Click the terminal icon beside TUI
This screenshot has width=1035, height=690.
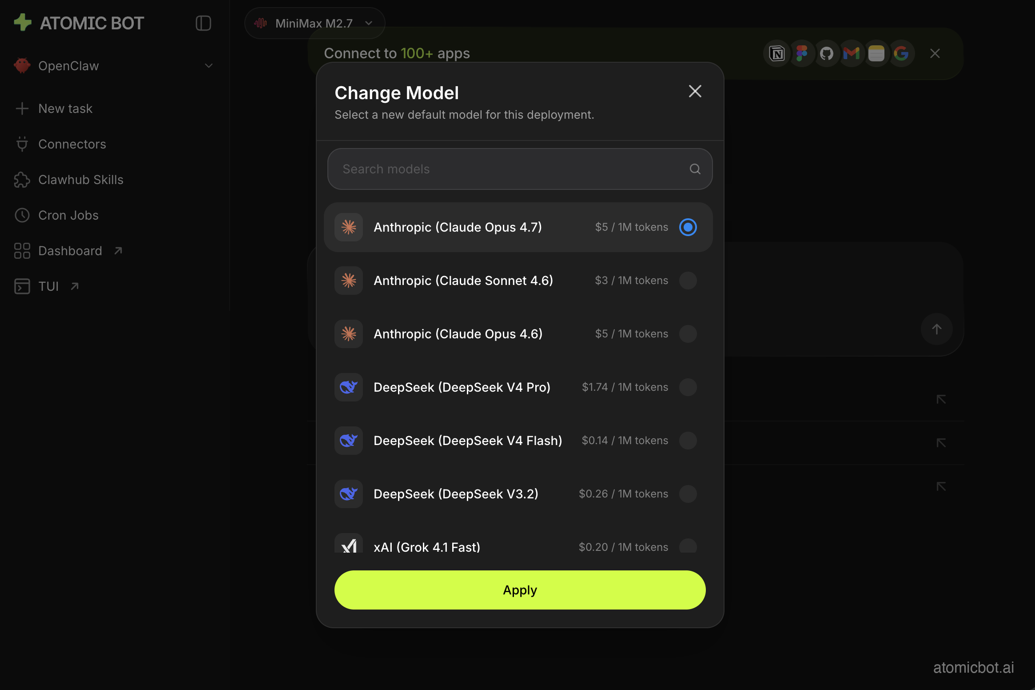point(22,286)
